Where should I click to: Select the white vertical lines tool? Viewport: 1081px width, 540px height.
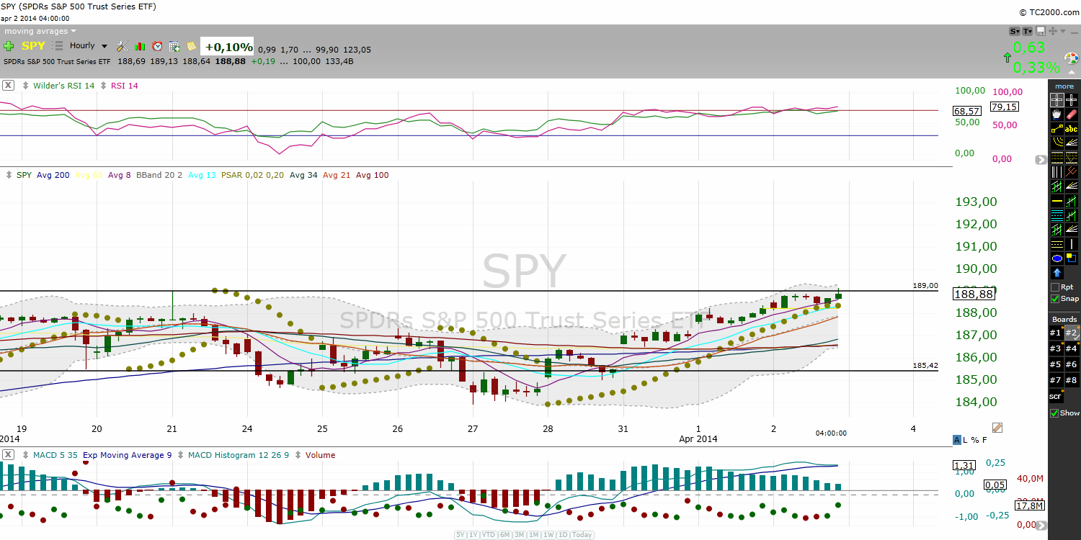(1056, 171)
